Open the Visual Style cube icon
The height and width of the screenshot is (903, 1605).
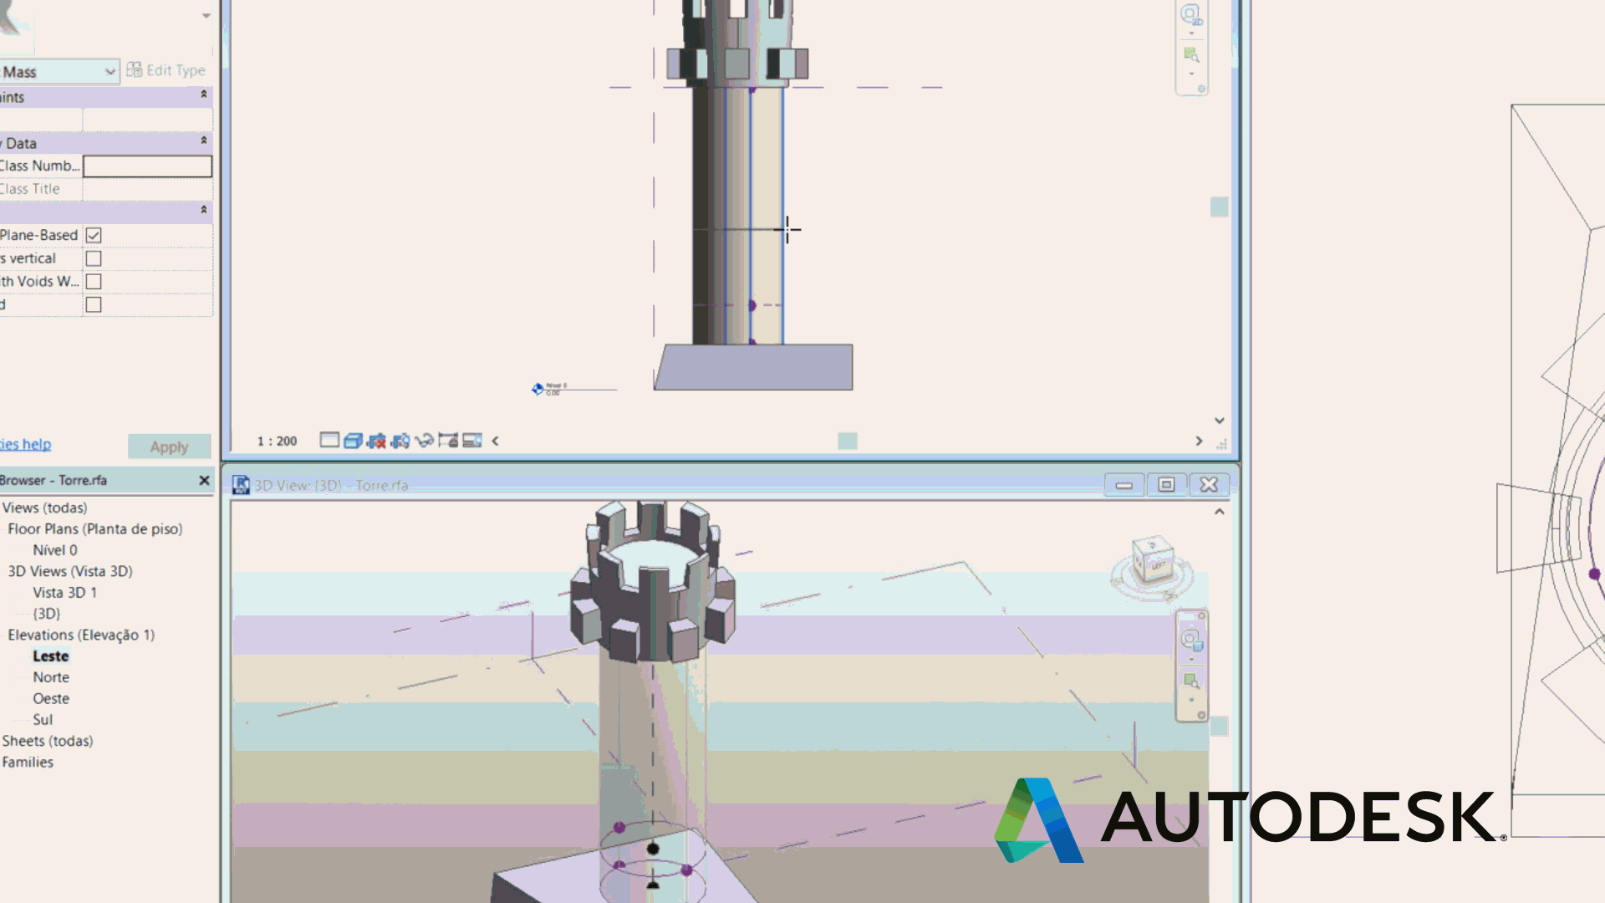[x=353, y=441]
